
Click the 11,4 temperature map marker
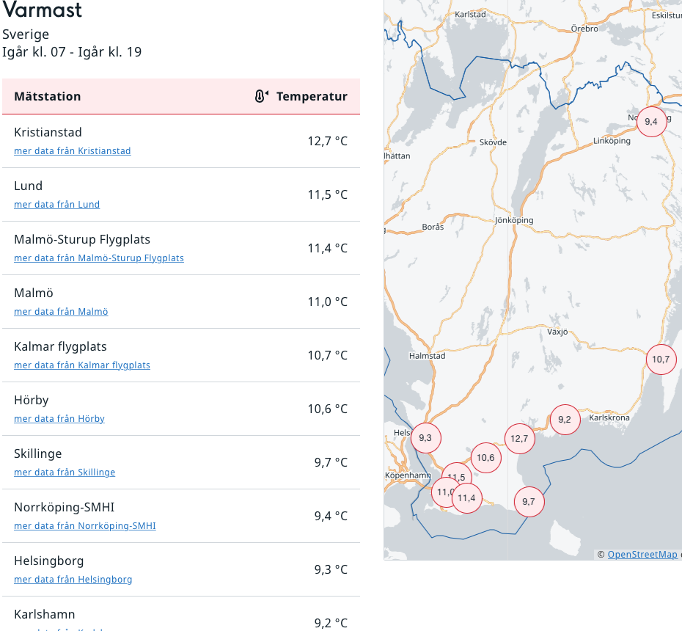(x=467, y=499)
